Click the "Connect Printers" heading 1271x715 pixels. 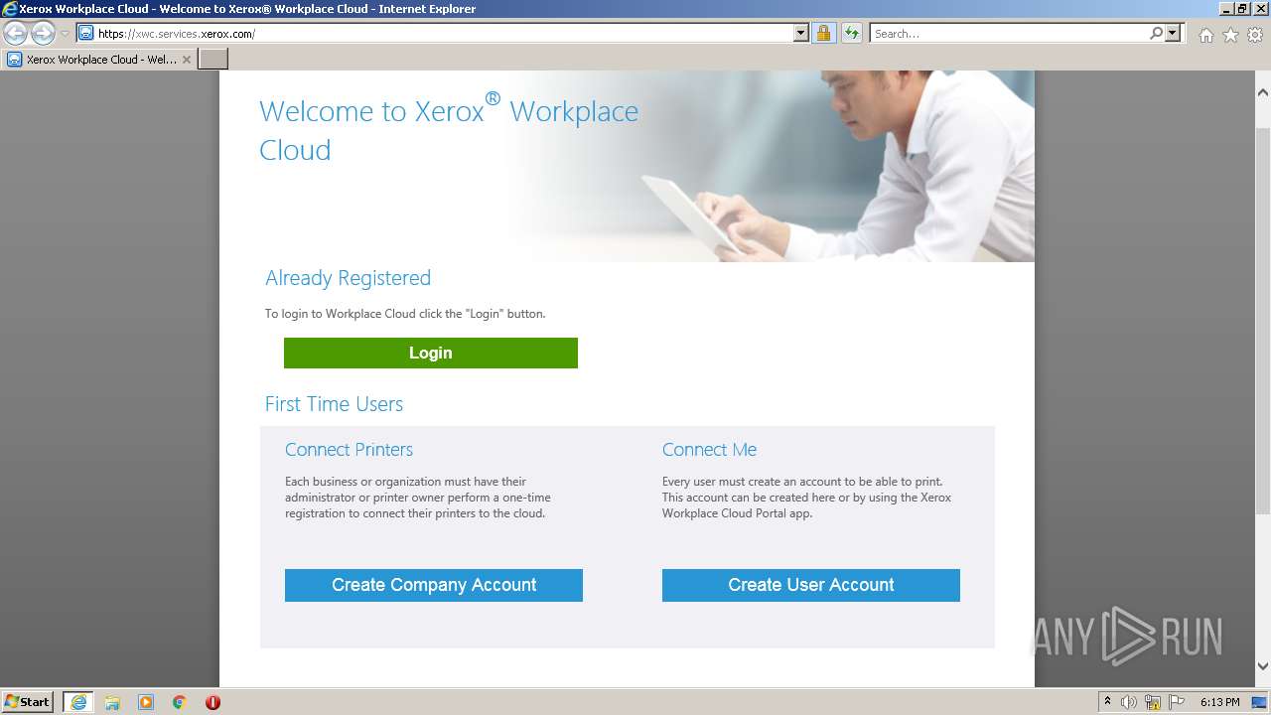pyautogui.click(x=349, y=450)
